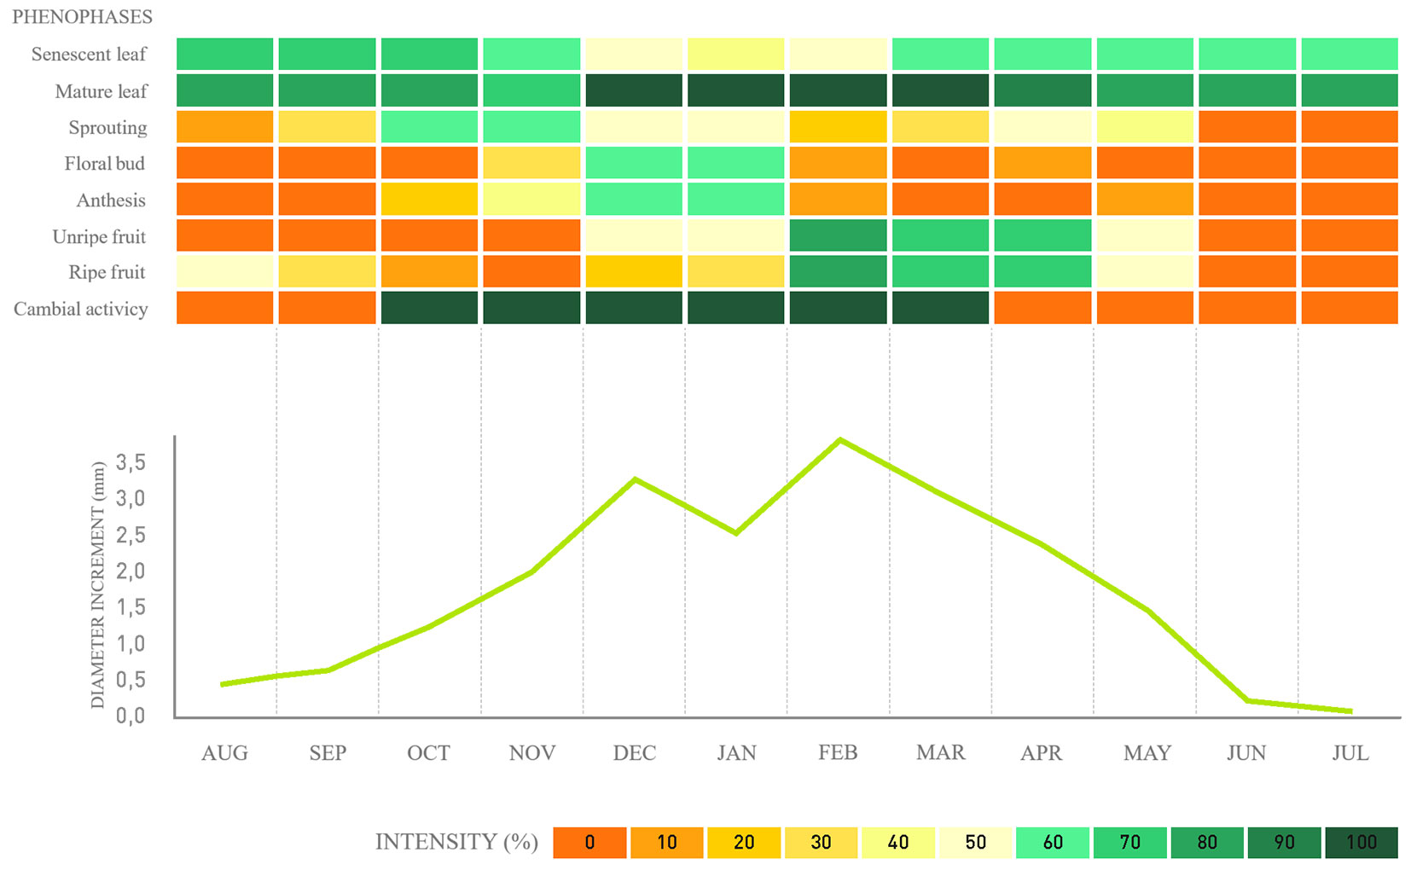
Task: Click the INTENSITY (%) legend title
Action: tap(456, 842)
